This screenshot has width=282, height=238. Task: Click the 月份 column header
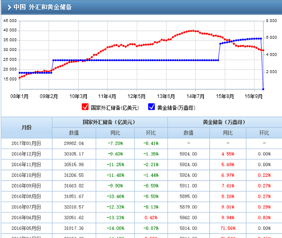coord(27,127)
